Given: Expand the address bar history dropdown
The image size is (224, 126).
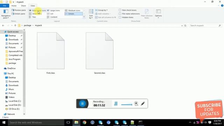Looking at the screenshot, I should pyautogui.click(x=182, y=26).
